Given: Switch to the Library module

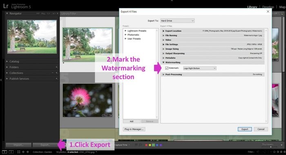Looking at the screenshot, I should pos(252,7).
